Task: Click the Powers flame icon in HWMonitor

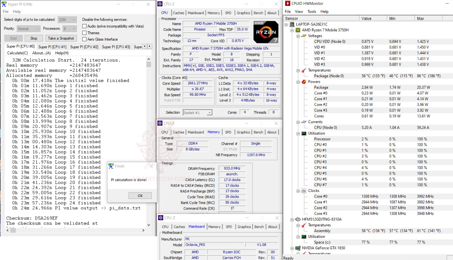Action: [304, 82]
